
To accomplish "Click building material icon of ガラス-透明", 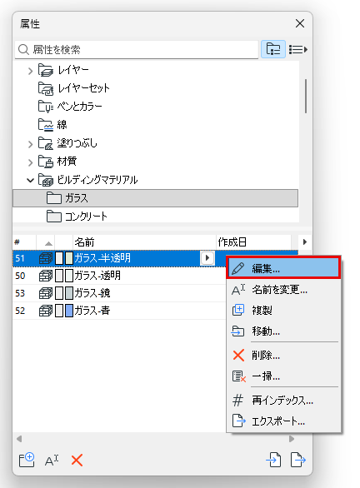I will point(46,276).
